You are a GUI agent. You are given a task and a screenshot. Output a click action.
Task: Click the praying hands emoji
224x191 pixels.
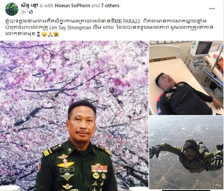pos(50,34)
